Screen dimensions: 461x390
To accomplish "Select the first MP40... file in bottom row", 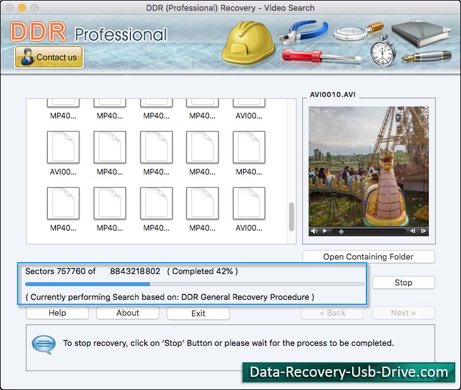I will [x=63, y=210].
